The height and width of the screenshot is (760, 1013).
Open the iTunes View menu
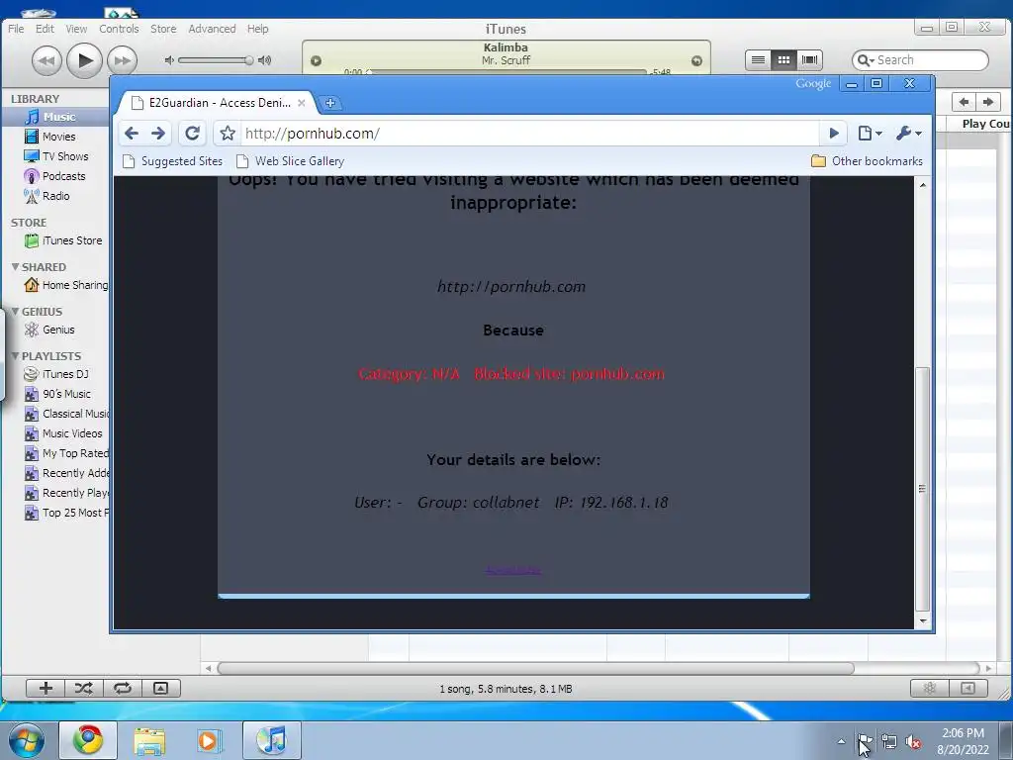coord(76,29)
